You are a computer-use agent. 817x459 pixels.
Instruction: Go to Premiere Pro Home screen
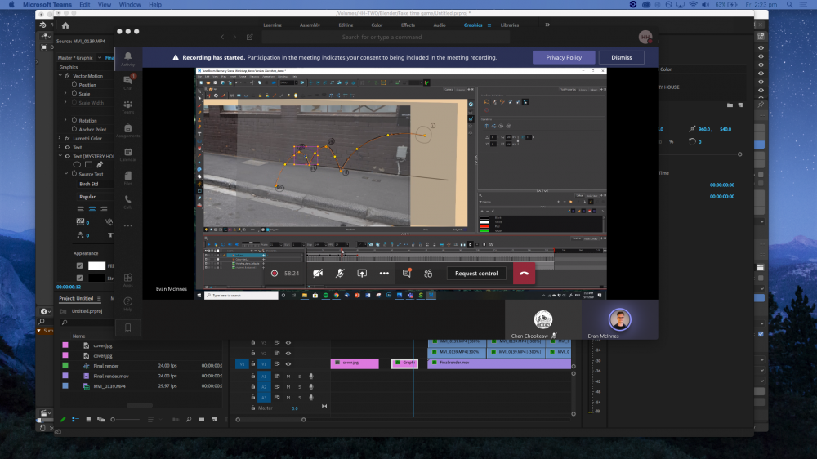[65, 25]
